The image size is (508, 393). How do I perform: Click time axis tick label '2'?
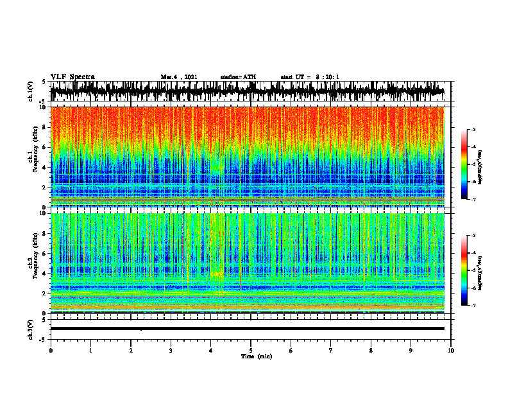131,351
